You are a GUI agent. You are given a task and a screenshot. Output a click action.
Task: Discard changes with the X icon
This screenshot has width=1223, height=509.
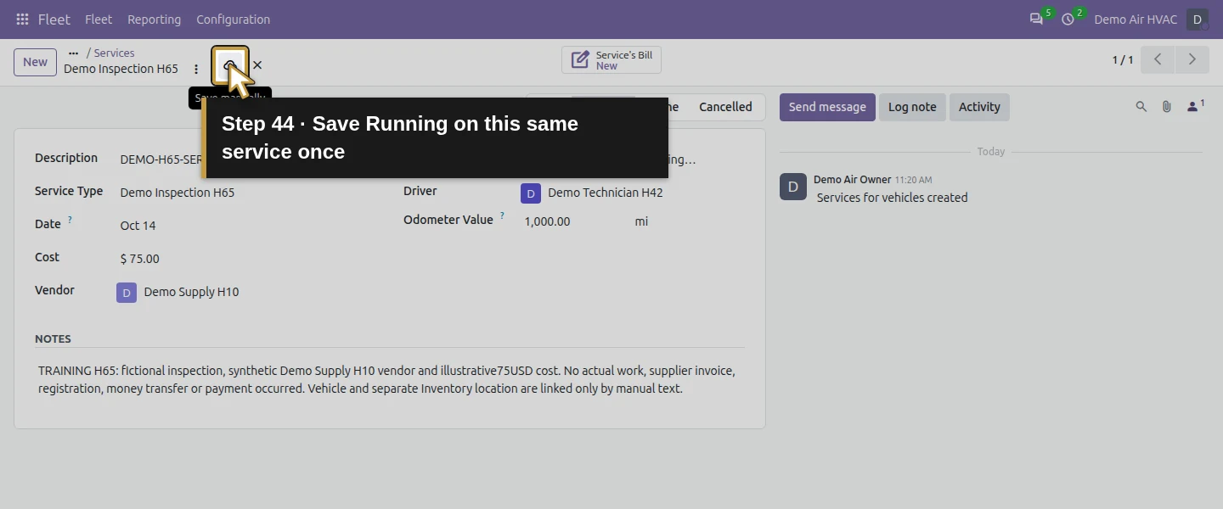point(257,65)
